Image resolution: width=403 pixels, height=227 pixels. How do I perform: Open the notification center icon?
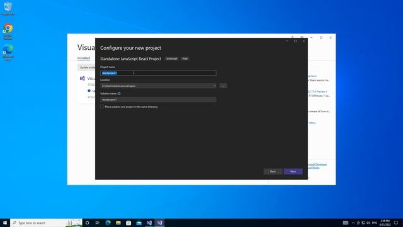(x=396, y=223)
